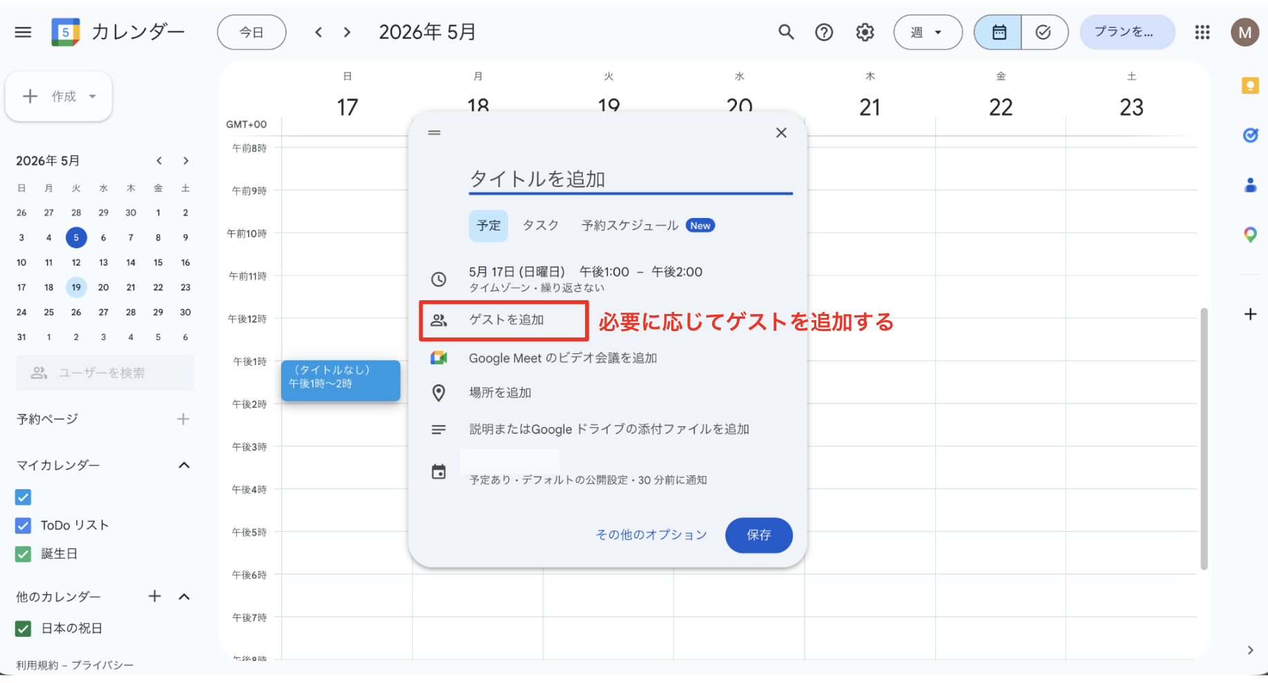Screen dimensions: 1268x683
Task: Collapse the side panel chevron
Action: coord(1250,650)
